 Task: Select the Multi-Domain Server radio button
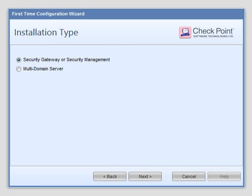point(19,69)
